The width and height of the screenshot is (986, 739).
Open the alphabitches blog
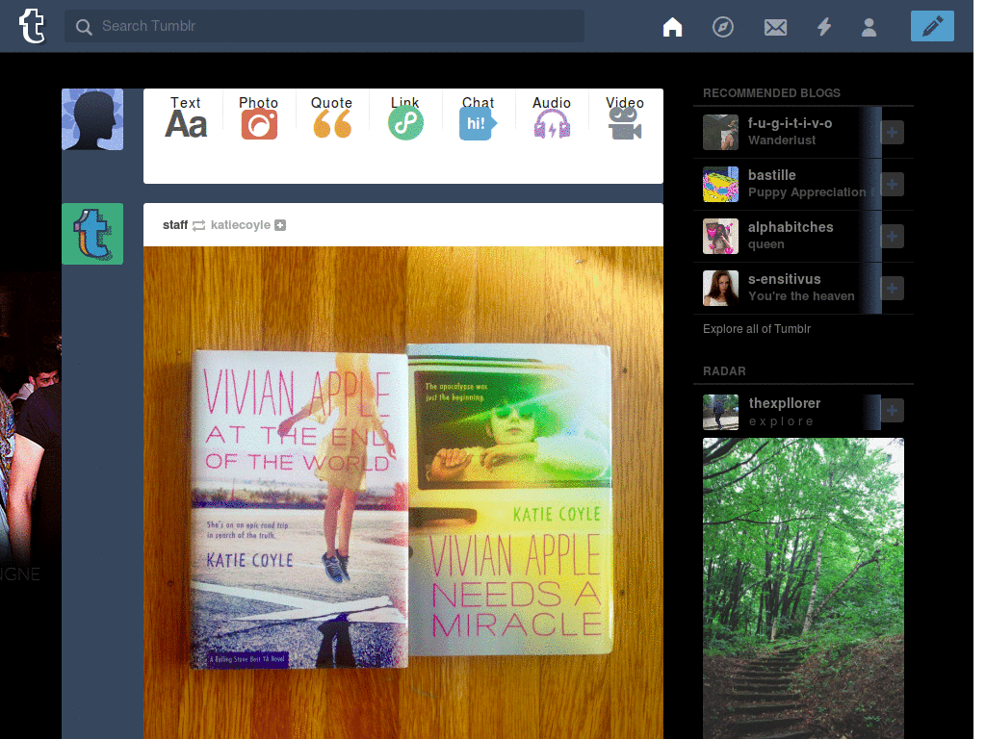click(x=791, y=227)
